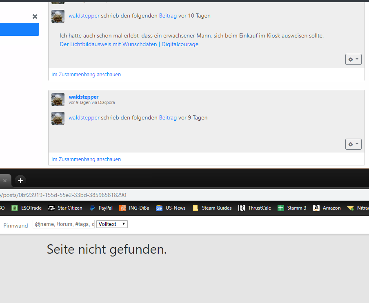Open the Steam Guides bookmark folder
This screenshot has width=369, height=303.
(x=212, y=208)
